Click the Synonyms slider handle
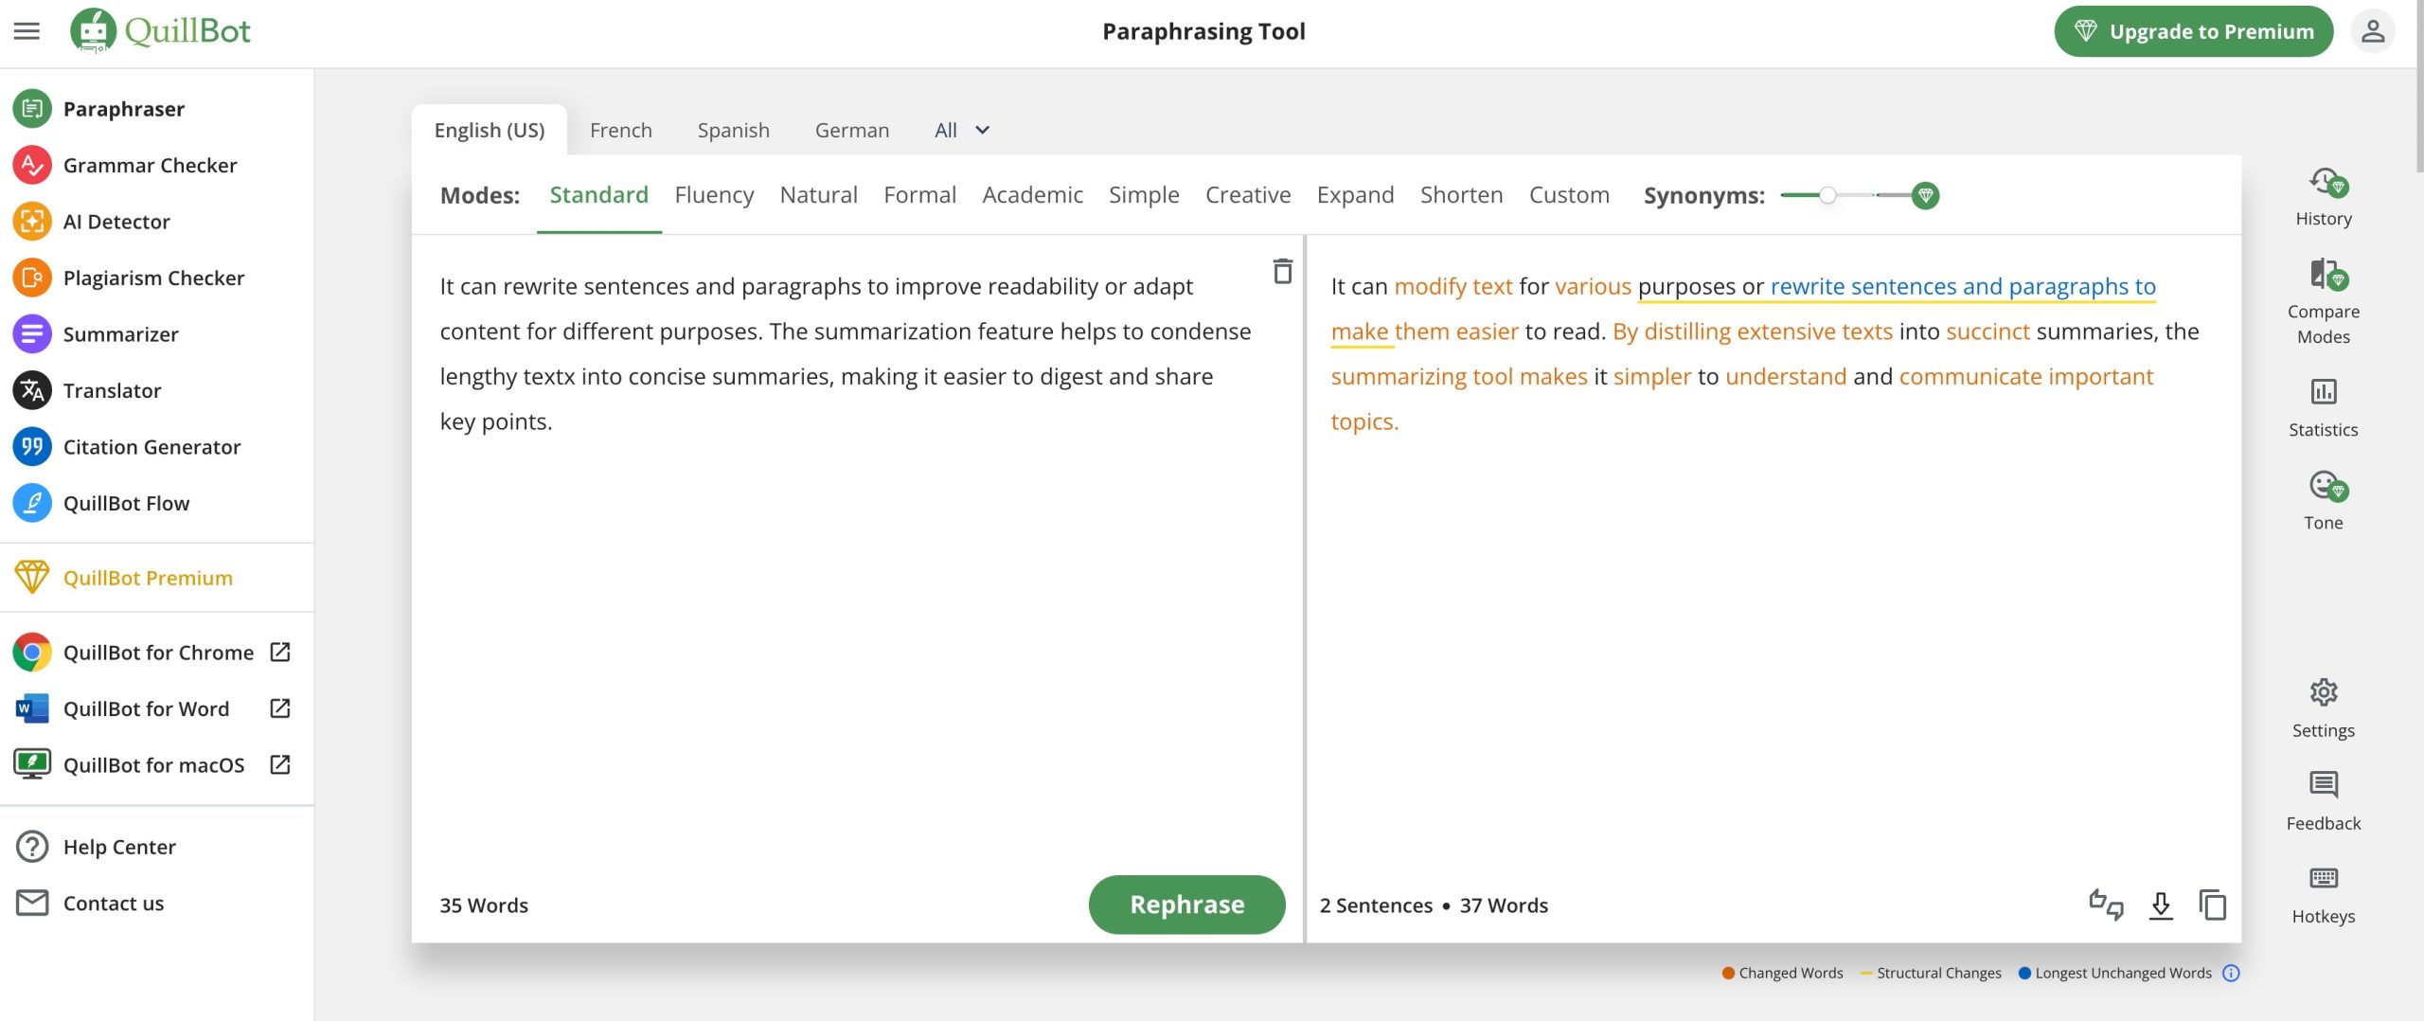 click(1827, 195)
